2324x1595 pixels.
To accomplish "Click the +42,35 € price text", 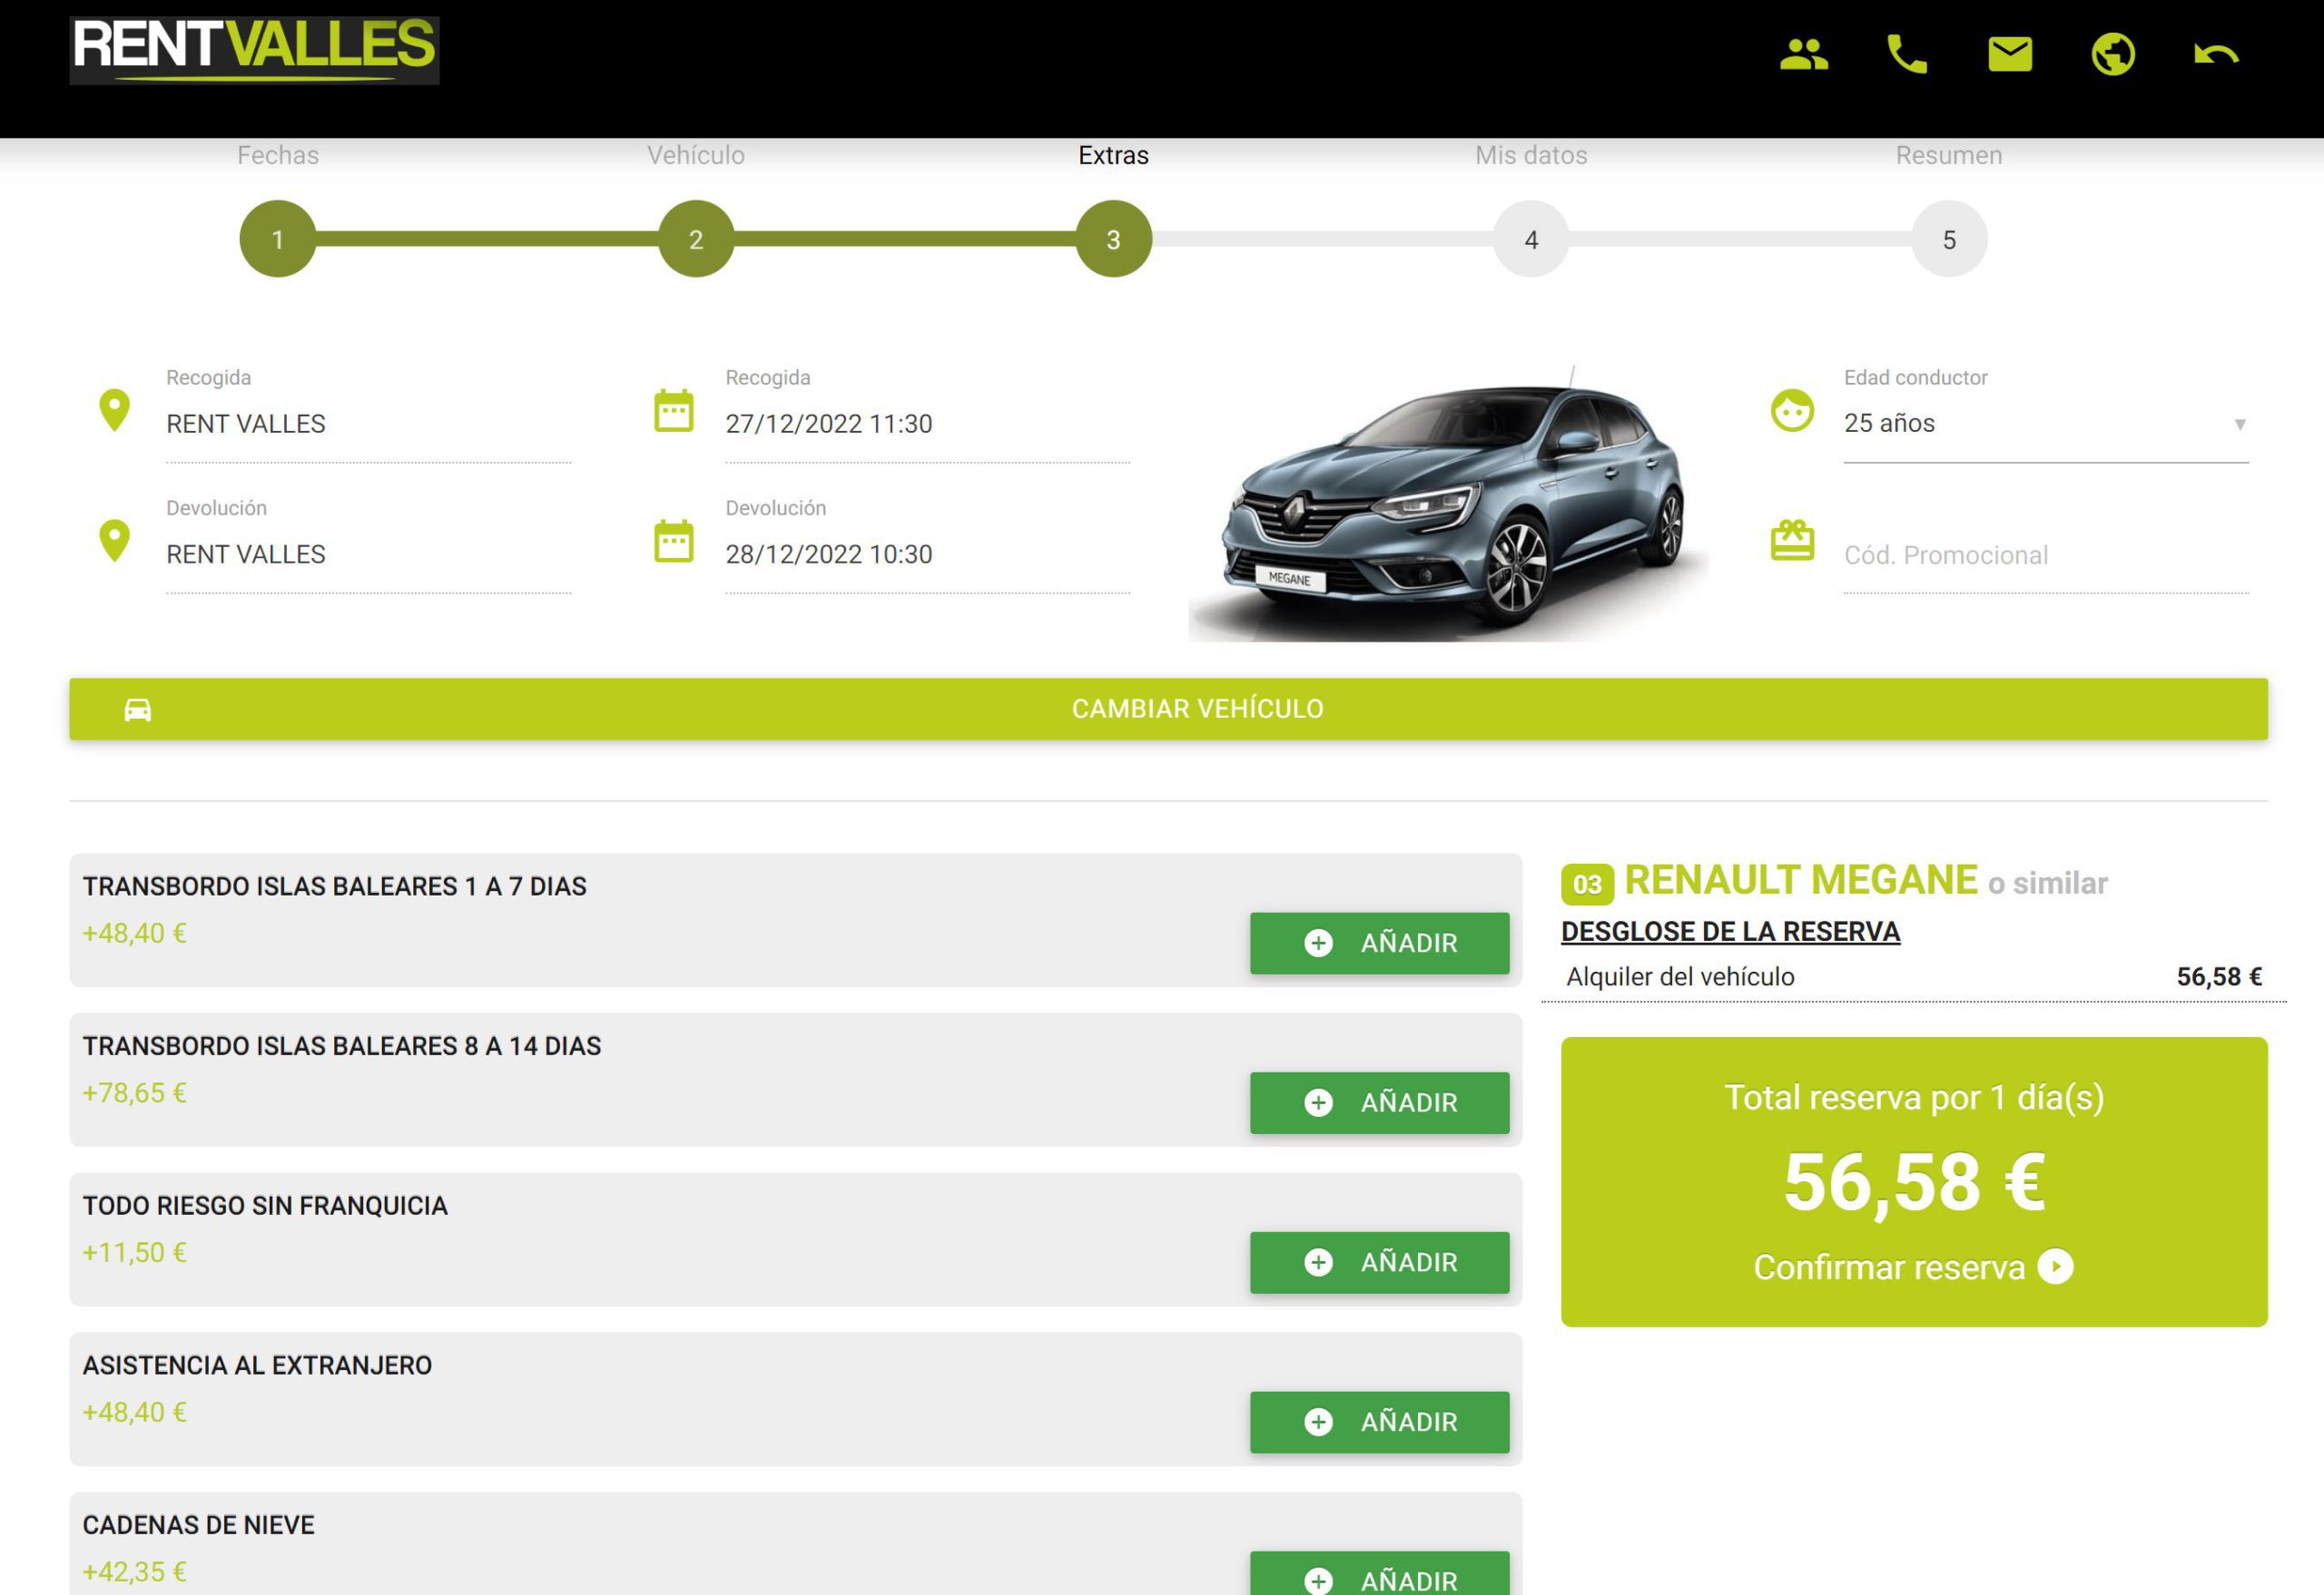I will 135,1572.
